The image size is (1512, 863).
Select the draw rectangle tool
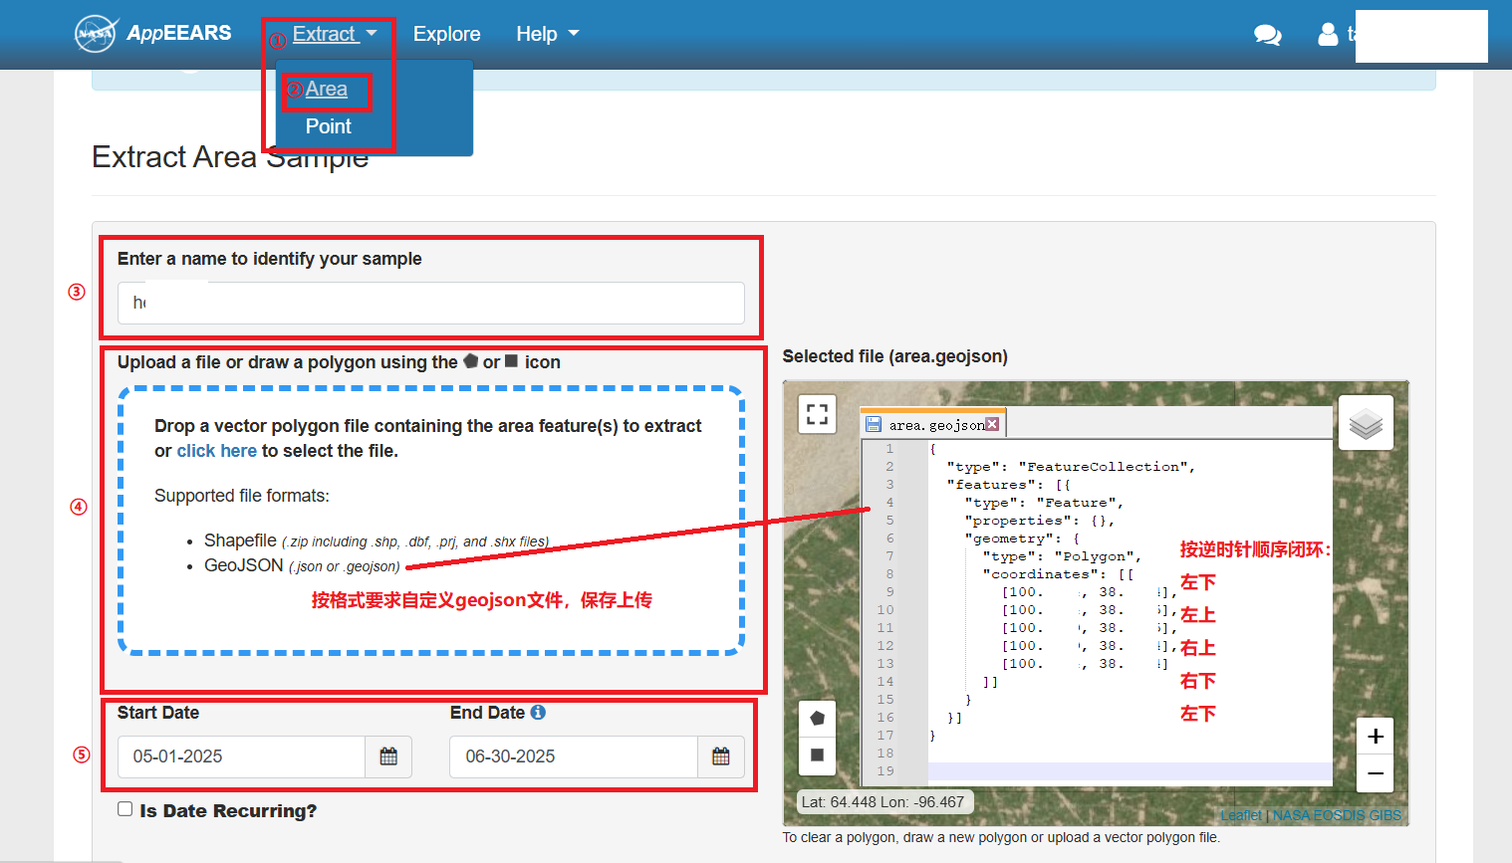click(x=818, y=755)
